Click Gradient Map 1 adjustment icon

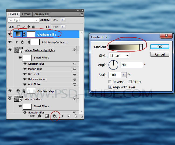[x=18, y=91]
